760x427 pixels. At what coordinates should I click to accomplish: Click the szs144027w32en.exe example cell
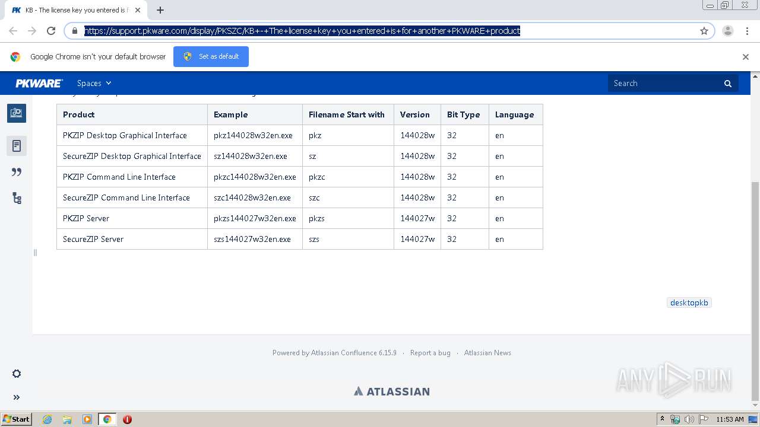coord(255,239)
